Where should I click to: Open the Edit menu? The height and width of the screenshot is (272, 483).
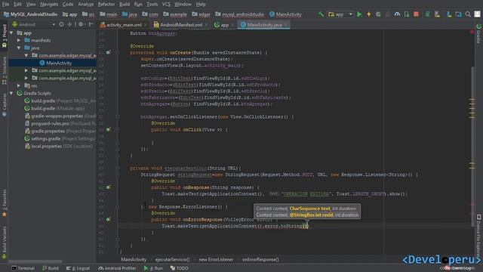point(17,5)
